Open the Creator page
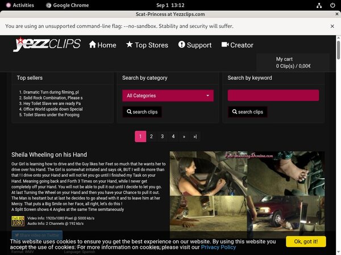 pos(237,45)
